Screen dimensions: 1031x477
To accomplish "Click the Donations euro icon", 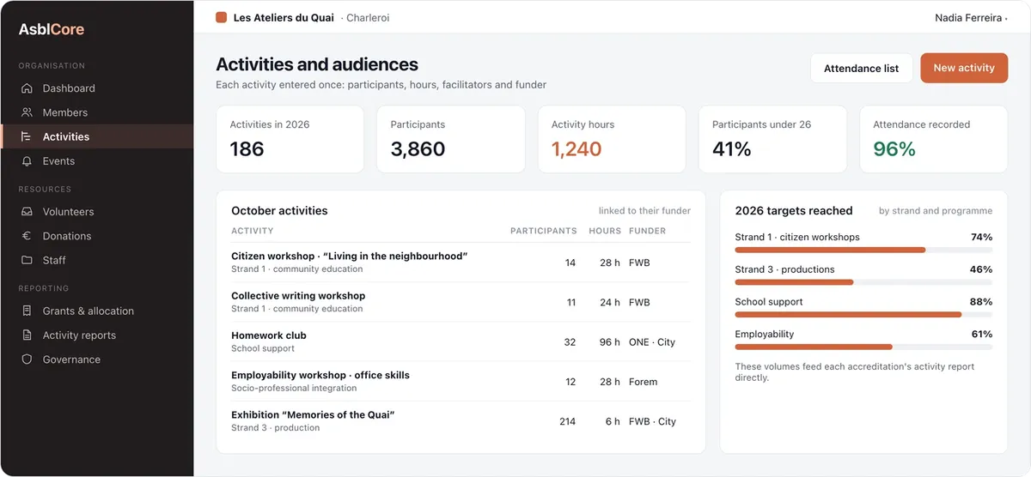I will click(27, 236).
